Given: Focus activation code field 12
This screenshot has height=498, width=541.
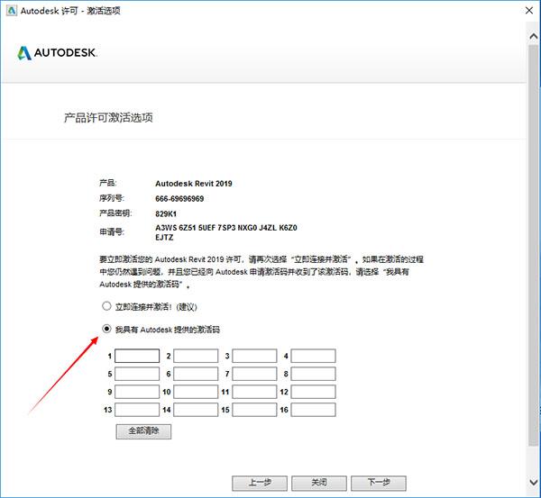Looking at the screenshot, I should point(313,392).
